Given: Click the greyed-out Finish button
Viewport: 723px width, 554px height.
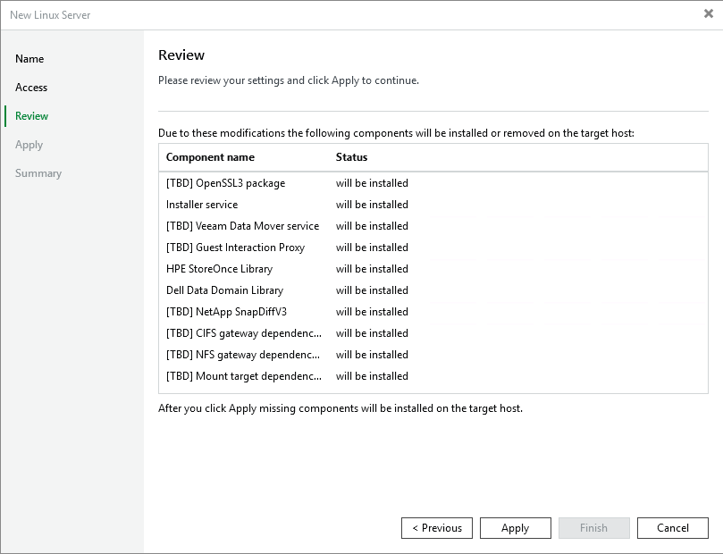Looking at the screenshot, I should click(x=593, y=528).
